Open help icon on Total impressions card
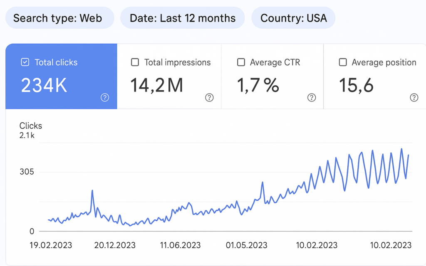Screen dimensions: 426x266 (x=209, y=98)
